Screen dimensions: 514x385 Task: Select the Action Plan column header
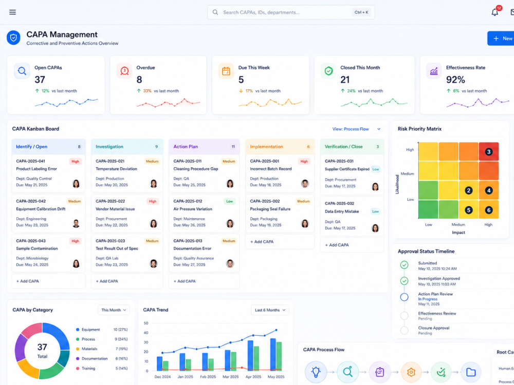coord(204,147)
